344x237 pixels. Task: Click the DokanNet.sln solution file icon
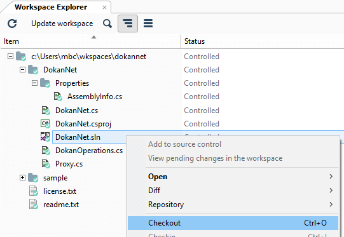pos(45,137)
